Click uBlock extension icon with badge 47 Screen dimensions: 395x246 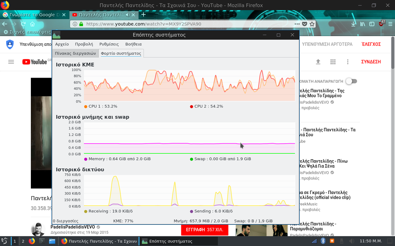pyautogui.click(x=381, y=24)
